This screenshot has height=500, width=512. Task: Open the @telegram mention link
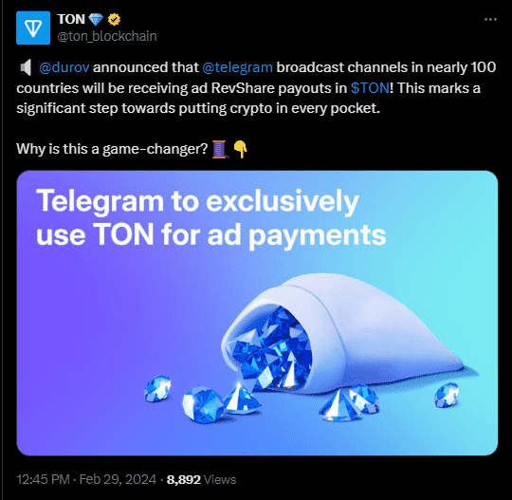tap(237, 67)
